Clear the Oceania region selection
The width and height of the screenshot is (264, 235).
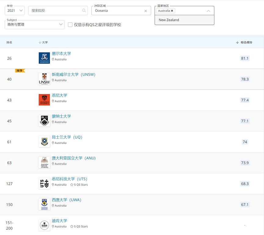pyautogui.click(x=146, y=11)
